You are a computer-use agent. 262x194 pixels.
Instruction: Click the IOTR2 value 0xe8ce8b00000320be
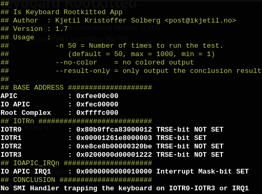click(x=114, y=146)
